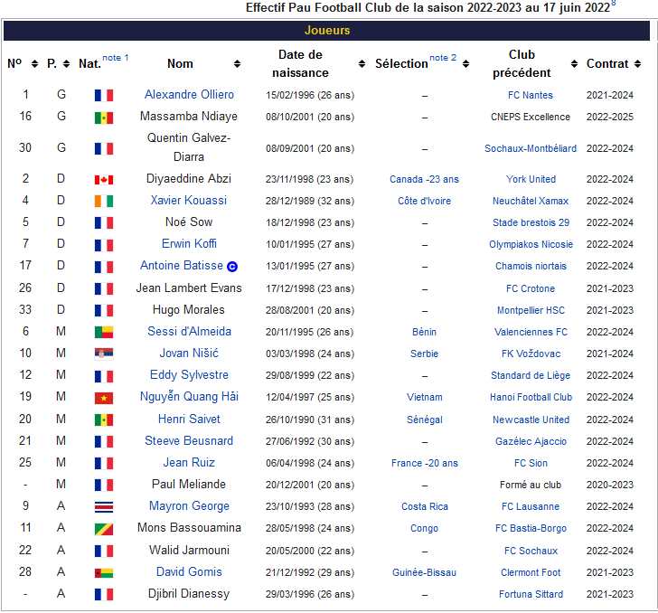Open Stade brestois 29 club link

point(531,222)
